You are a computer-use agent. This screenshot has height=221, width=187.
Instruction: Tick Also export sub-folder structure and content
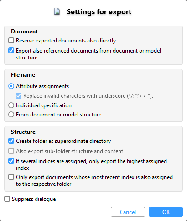click(11, 151)
